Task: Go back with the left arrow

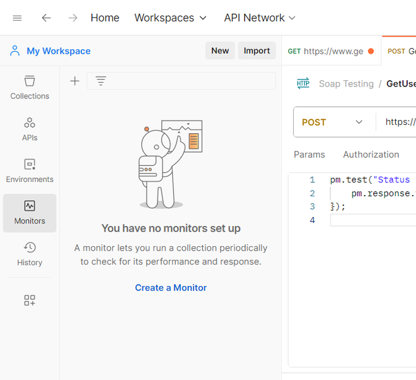Action: (46, 18)
